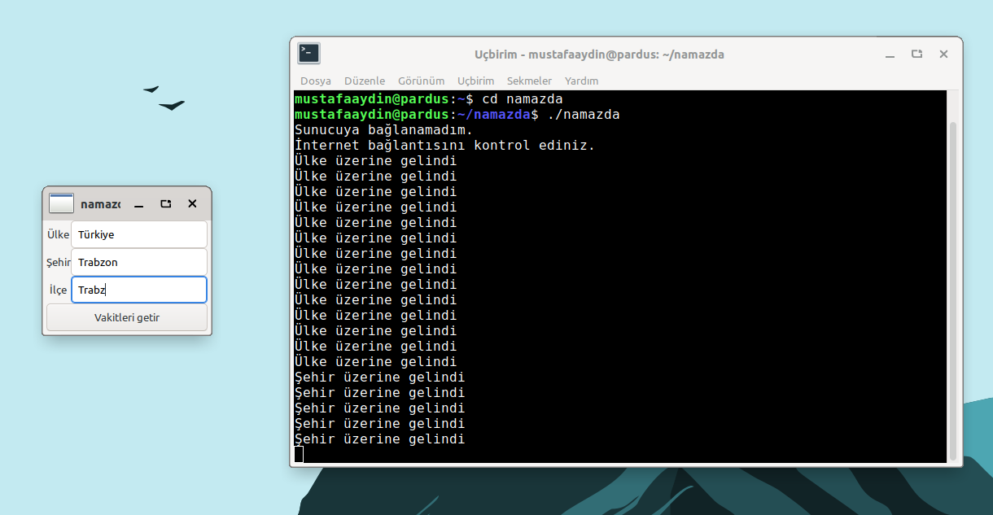Open the Sekmeler menu
The height and width of the screenshot is (515, 993).
529,81
